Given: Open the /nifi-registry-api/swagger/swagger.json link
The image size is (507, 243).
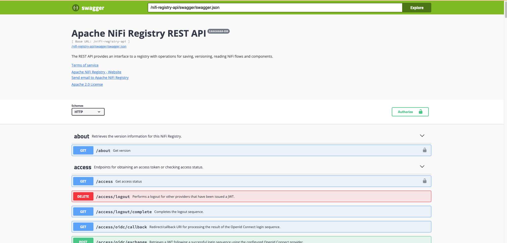Looking at the screenshot, I should [99, 47].
